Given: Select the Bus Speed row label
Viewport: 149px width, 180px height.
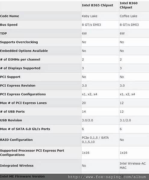Looking at the screenshot, I should point(9,25).
